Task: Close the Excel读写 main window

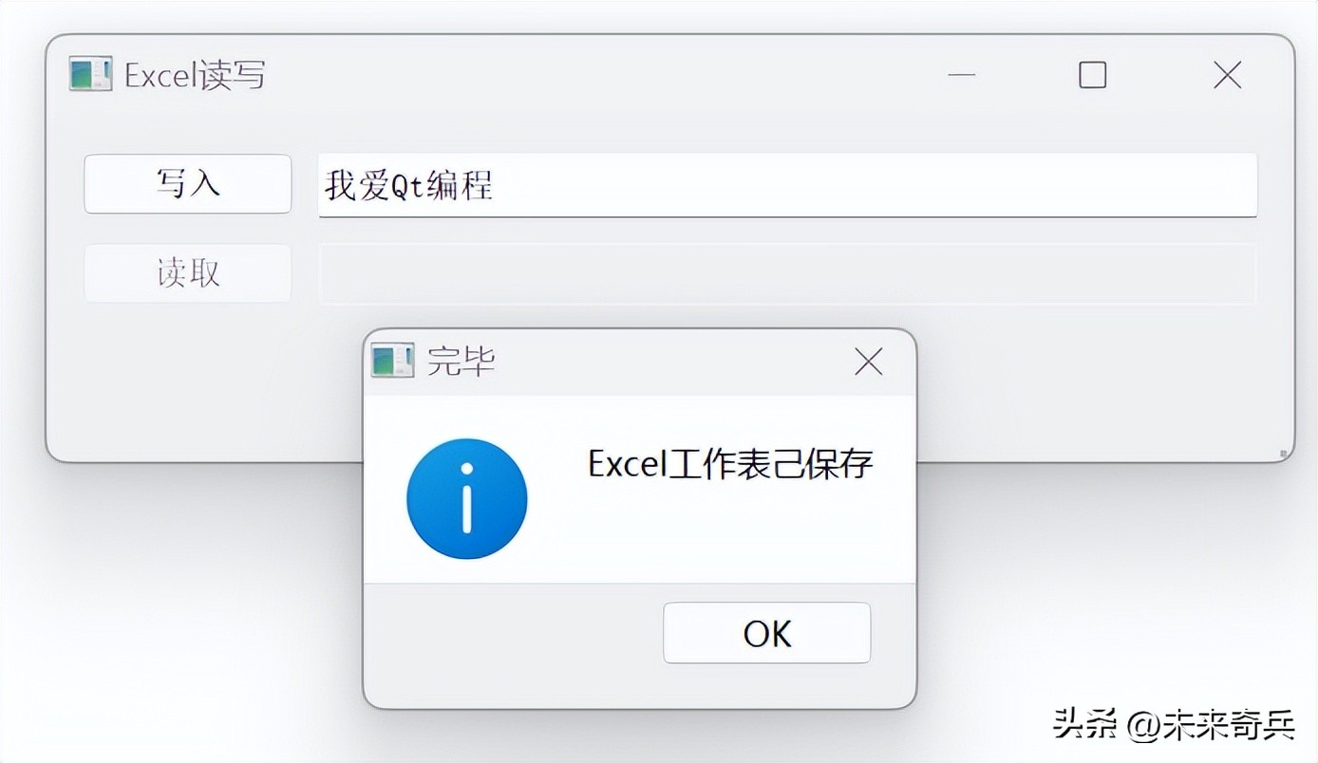Action: click(1228, 74)
